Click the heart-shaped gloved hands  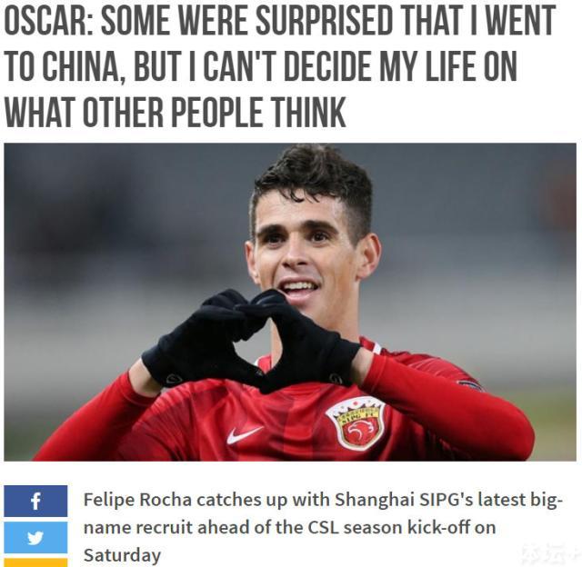pyautogui.click(x=253, y=339)
